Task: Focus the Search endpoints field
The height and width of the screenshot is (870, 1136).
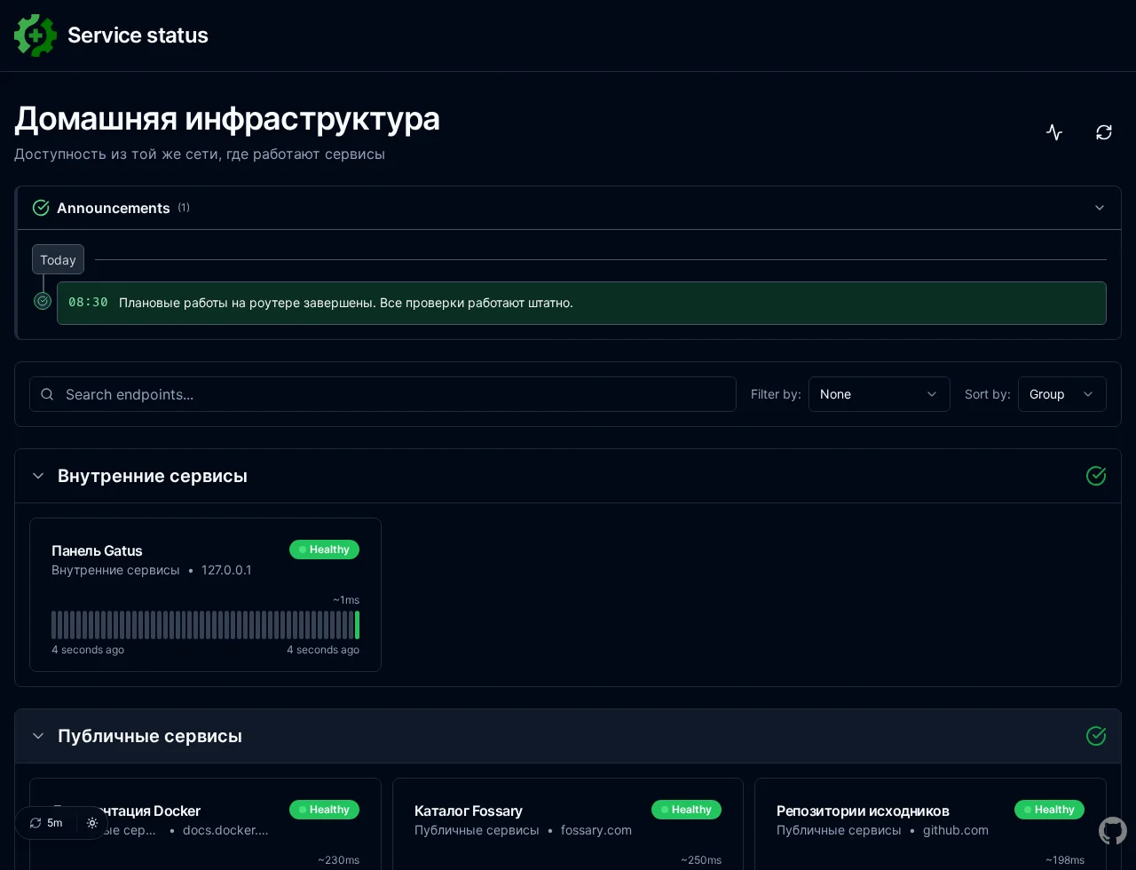Action: 383,394
